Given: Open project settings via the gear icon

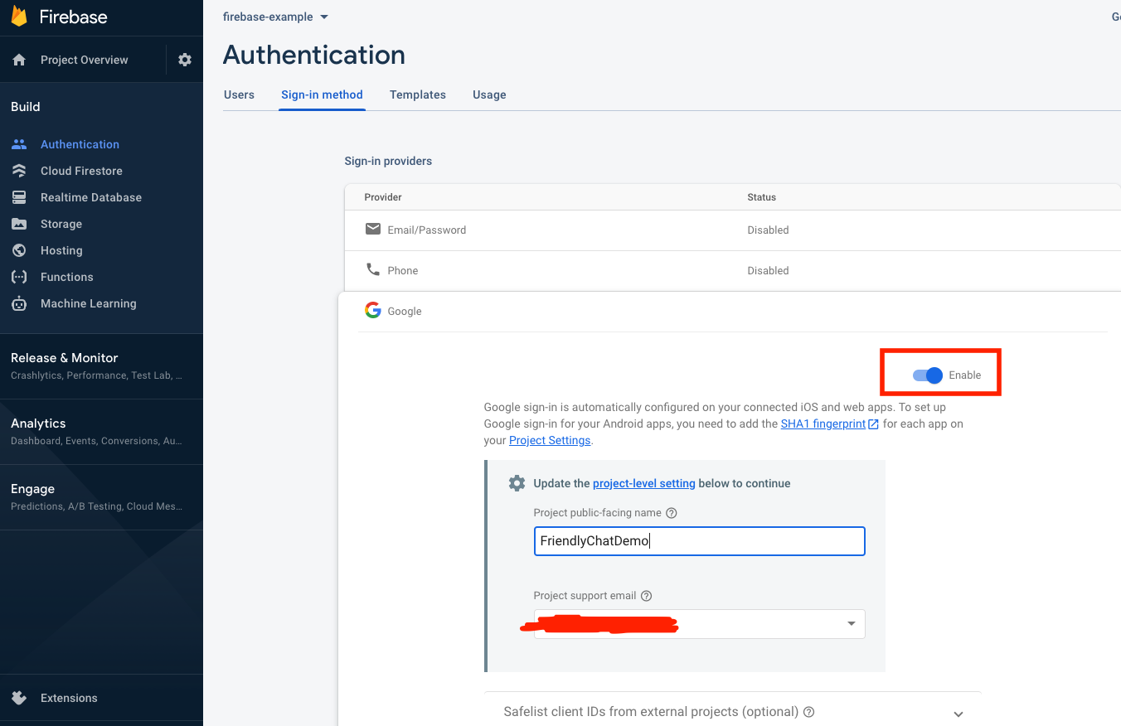Looking at the screenshot, I should pyautogui.click(x=184, y=59).
